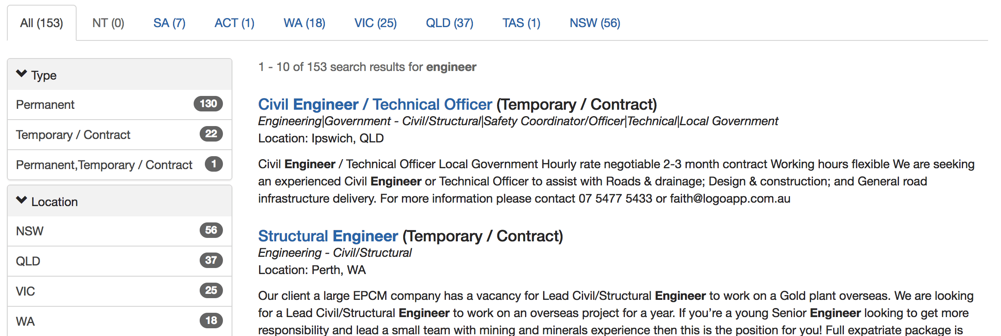Select the TAS (1) tab
The image size is (1001, 336).
[521, 23]
